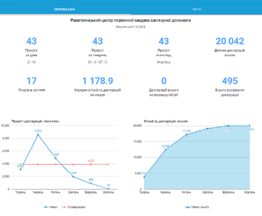Click the Серпень blue point on growth chart
Screen dimensions: 262x216
point(73,177)
